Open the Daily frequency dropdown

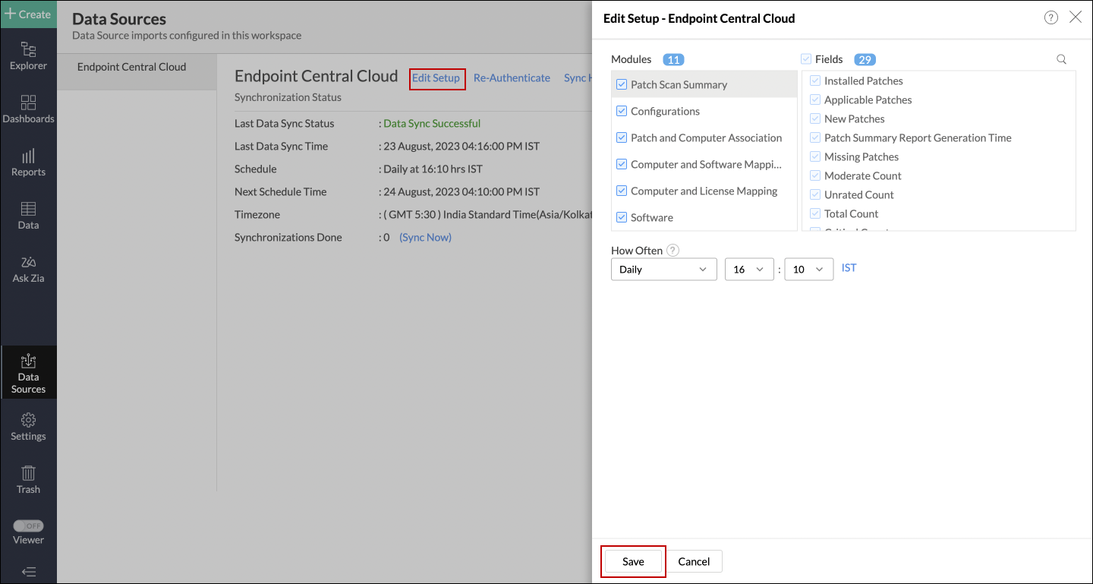(663, 269)
